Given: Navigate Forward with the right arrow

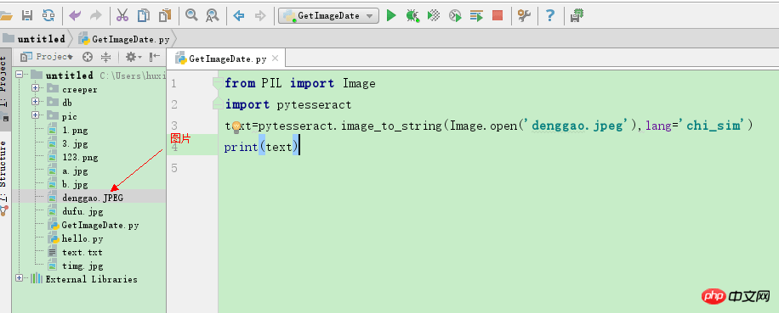Looking at the screenshot, I should tap(260, 16).
